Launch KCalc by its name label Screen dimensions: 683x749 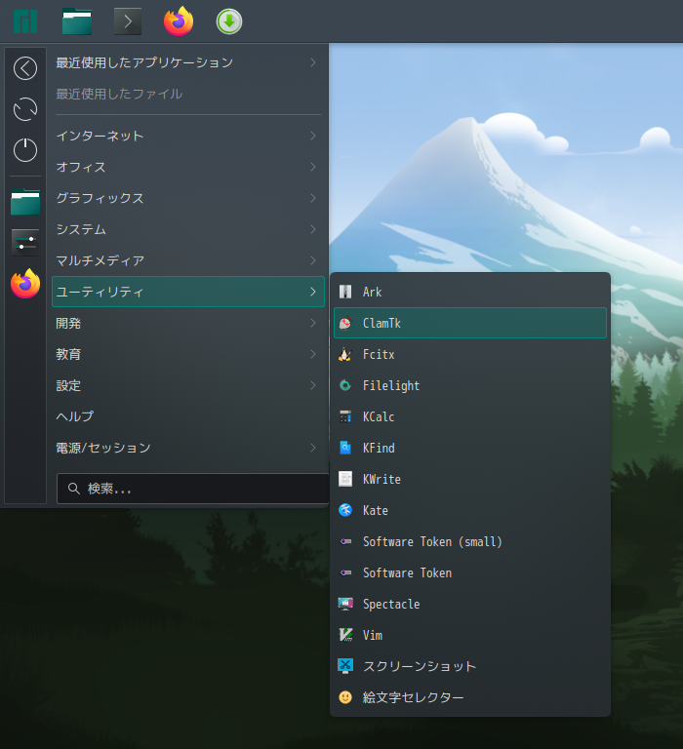click(379, 416)
